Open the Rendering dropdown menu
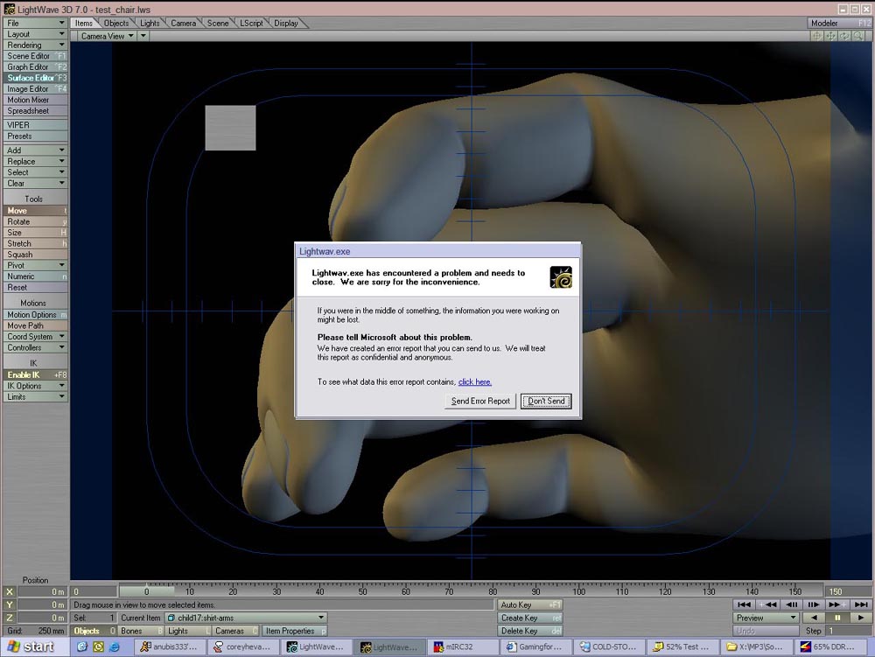The image size is (875, 657). 36,45
